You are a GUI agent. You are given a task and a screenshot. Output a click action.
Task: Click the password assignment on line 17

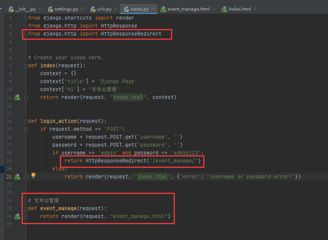click(x=117, y=145)
